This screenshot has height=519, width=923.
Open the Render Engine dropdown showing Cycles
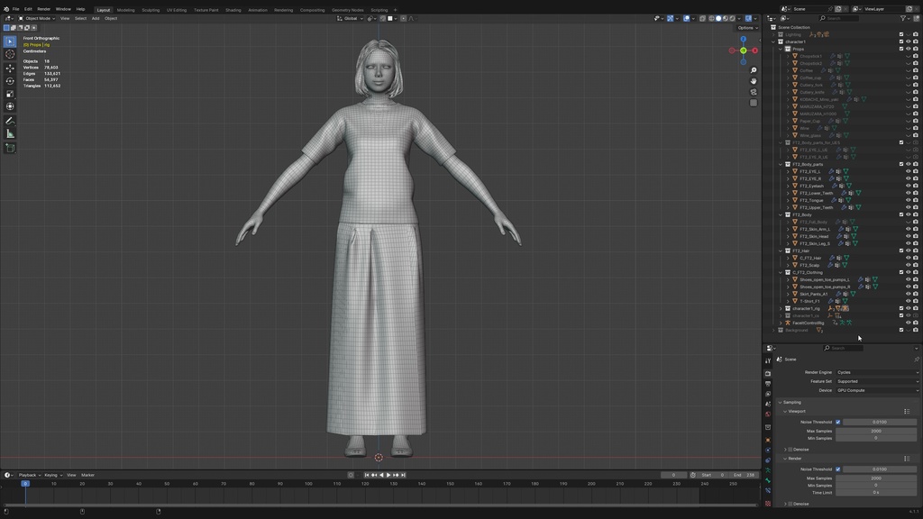(x=877, y=371)
